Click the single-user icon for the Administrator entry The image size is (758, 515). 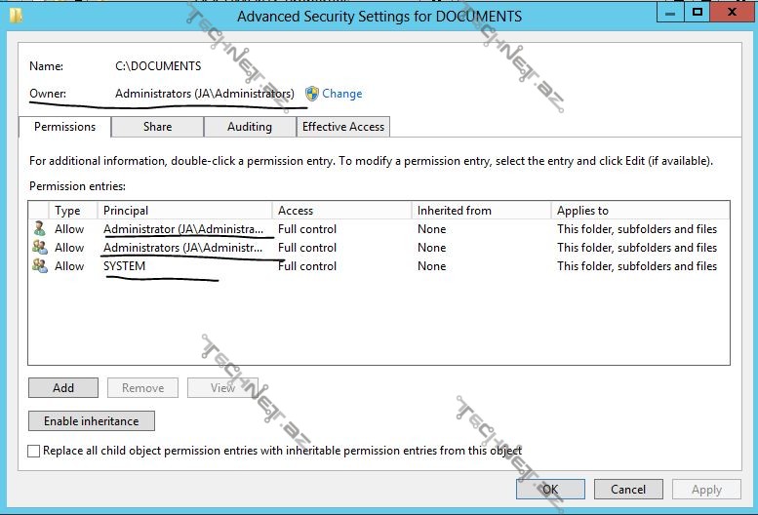(x=39, y=229)
